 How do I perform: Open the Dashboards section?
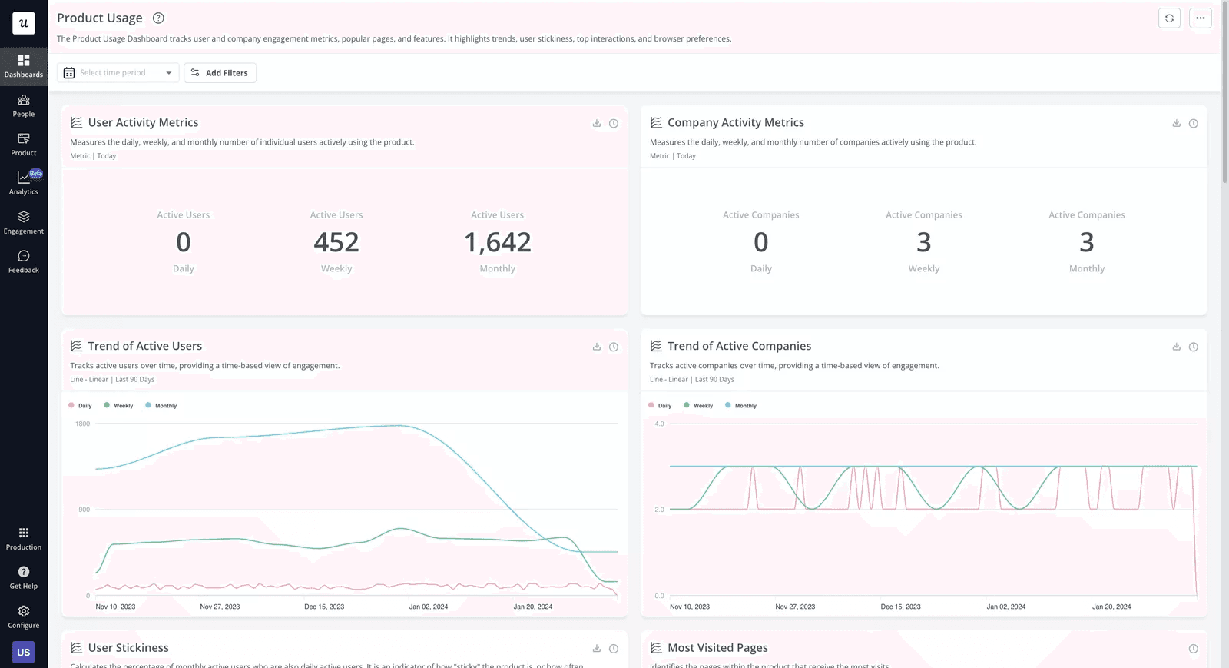[24, 66]
